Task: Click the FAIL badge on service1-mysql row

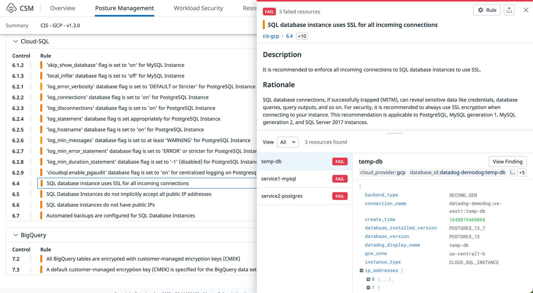Action: 340,179
